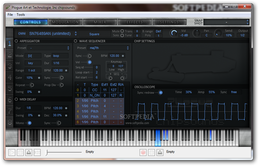Click the Wave Sequencer BPM dot
Viewport: 259px width, 166px height.
pos(123,56)
